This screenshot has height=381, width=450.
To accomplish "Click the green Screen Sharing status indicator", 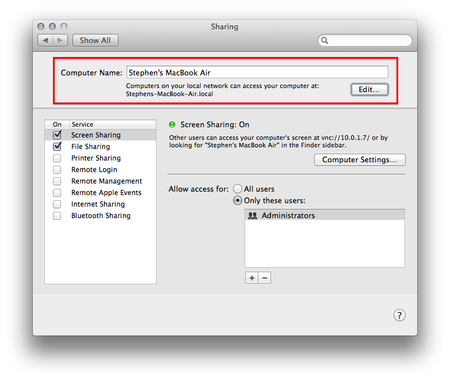I will point(172,125).
